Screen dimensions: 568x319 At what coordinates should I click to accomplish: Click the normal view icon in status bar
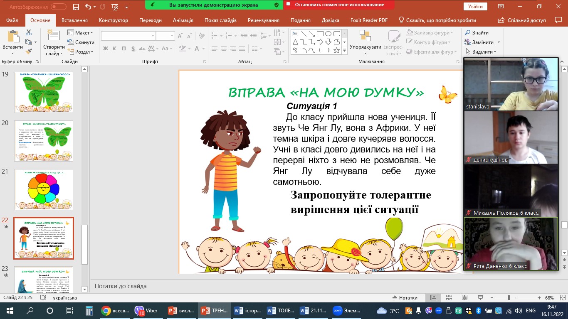coord(433,298)
